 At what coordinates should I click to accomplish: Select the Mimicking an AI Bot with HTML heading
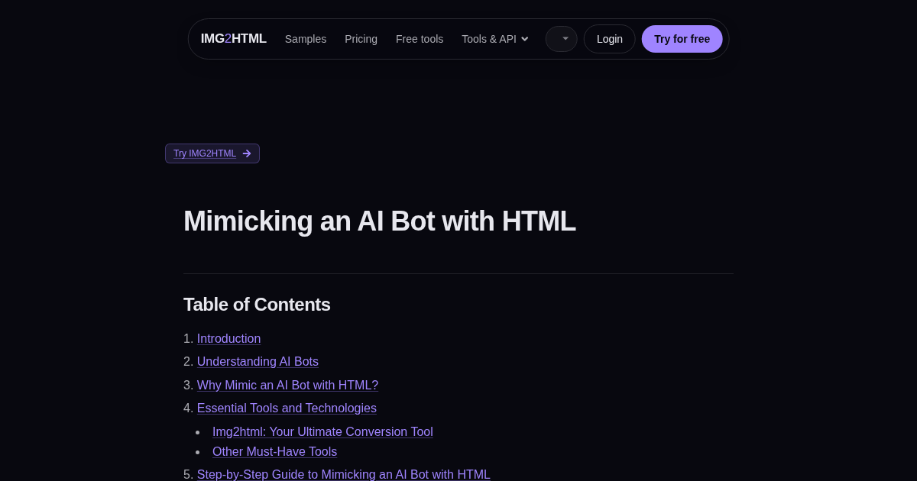(380, 221)
